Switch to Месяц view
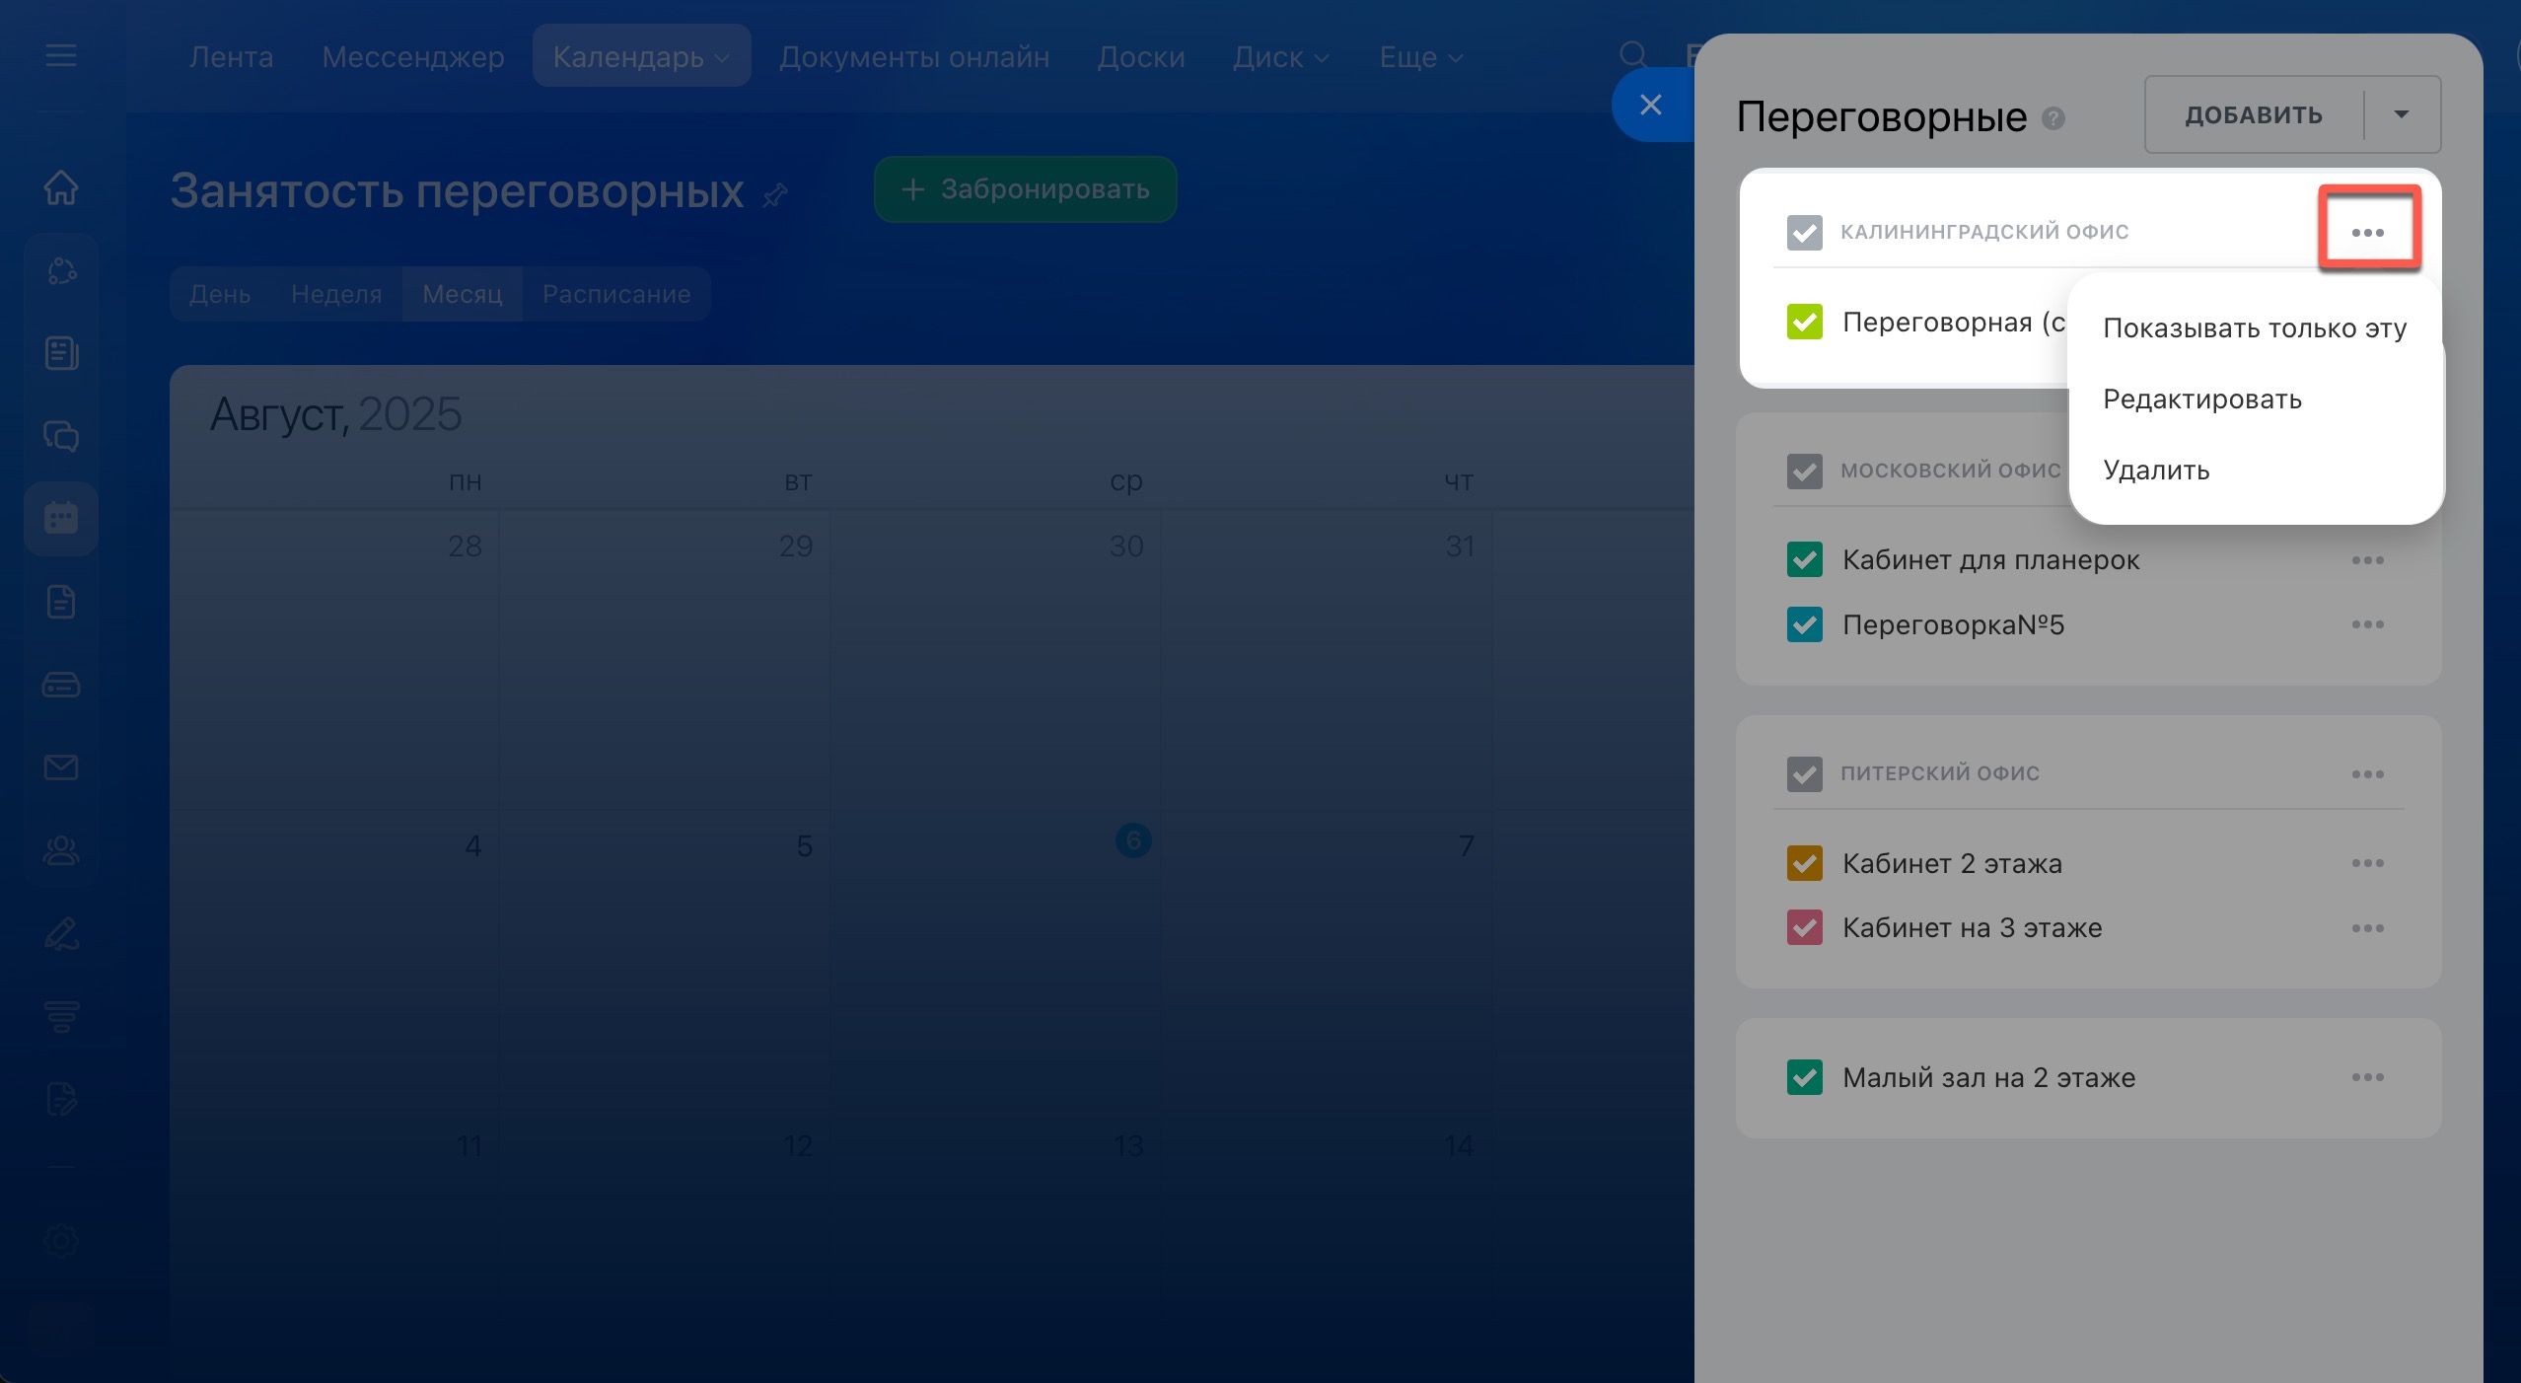 point(463,294)
